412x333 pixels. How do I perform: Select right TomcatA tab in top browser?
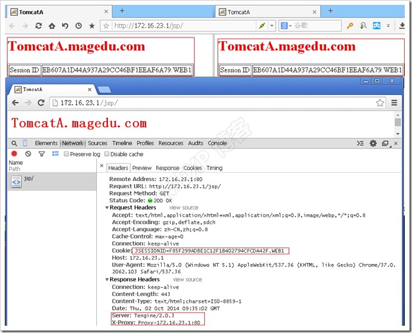coord(267,12)
